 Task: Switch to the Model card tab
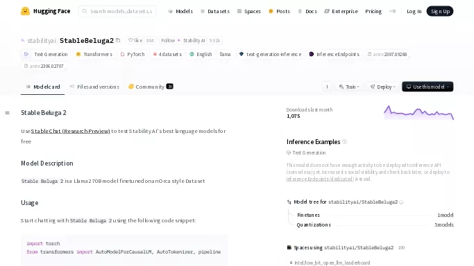click(x=42, y=87)
